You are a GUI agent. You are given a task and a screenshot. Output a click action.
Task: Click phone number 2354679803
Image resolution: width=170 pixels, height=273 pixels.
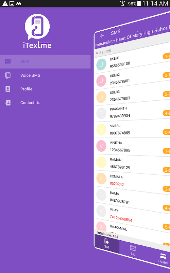120,99
